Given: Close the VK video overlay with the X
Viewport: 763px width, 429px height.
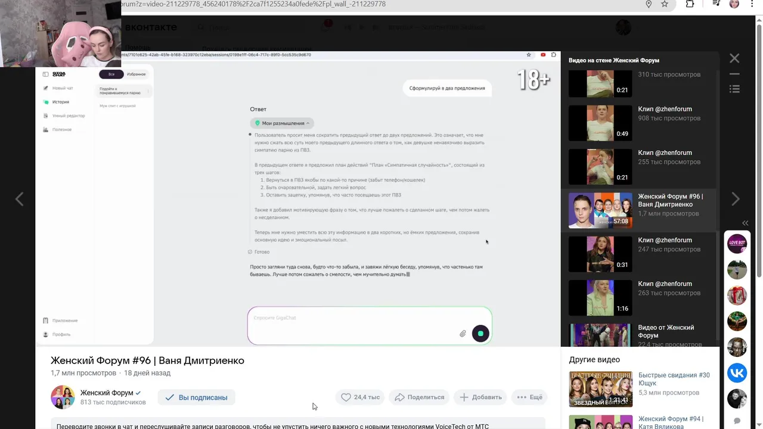Looking at the screenshot, I should point(734,58).
